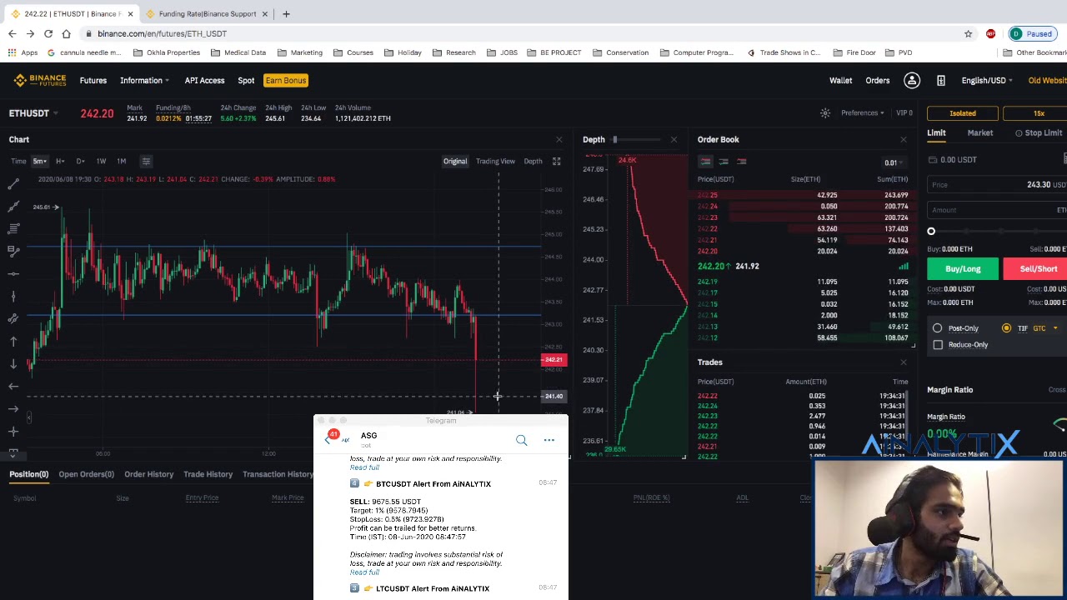Check the Reduce-Only checkbox
Screen dimensions: 1067x600
tap(938, 344)
